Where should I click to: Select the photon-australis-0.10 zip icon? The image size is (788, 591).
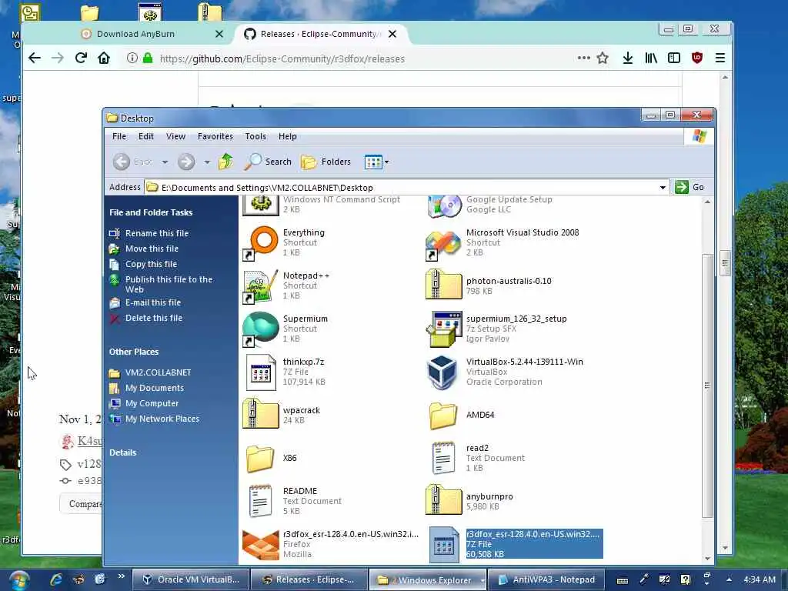(x=443, y=284)
